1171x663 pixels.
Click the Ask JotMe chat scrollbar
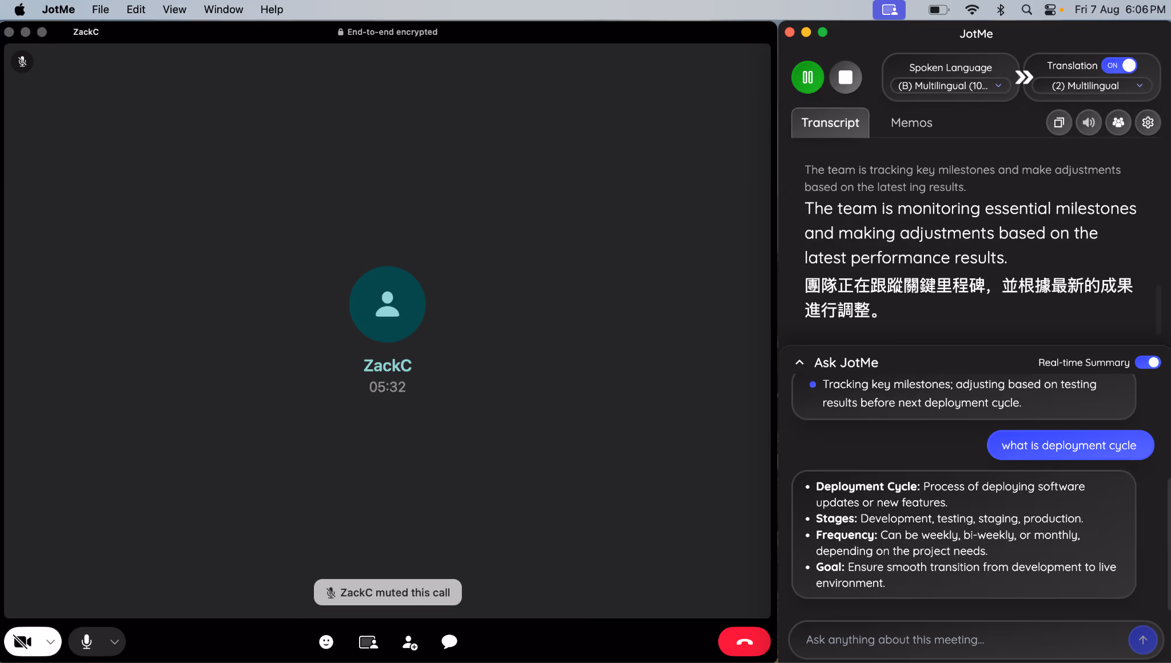pos(1169,543)
